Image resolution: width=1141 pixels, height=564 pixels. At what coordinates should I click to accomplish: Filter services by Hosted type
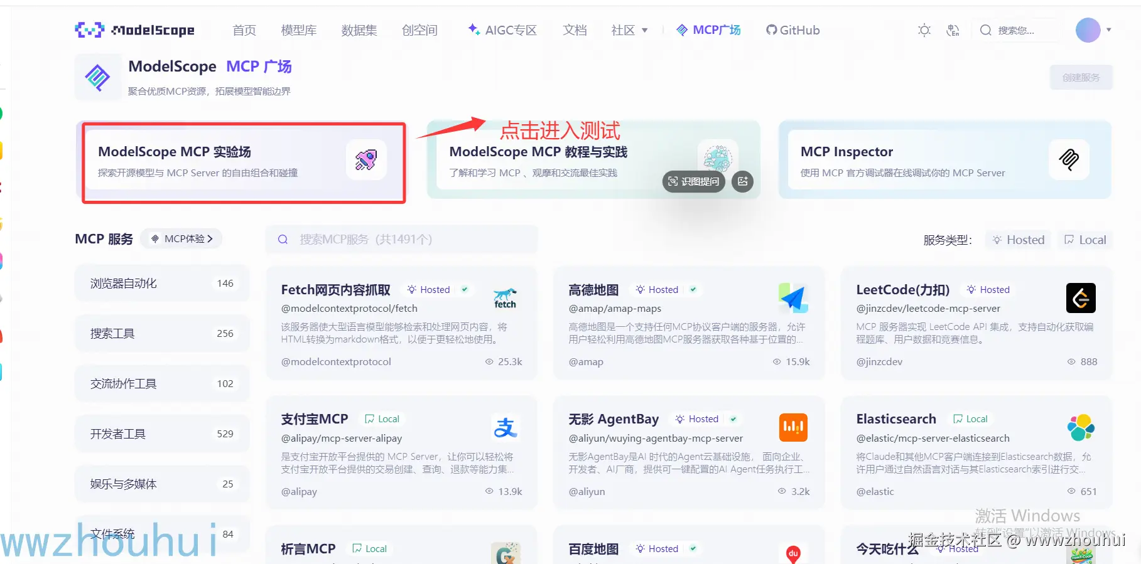click(x=1019, y=240)
